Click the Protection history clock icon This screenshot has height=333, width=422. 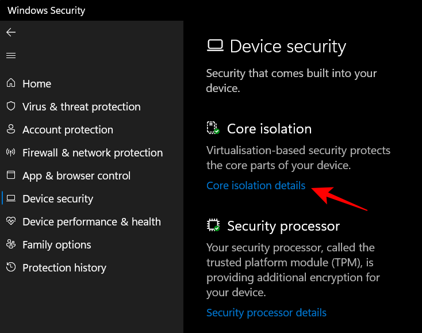11,267
